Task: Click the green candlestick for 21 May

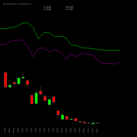Action: 62,117
